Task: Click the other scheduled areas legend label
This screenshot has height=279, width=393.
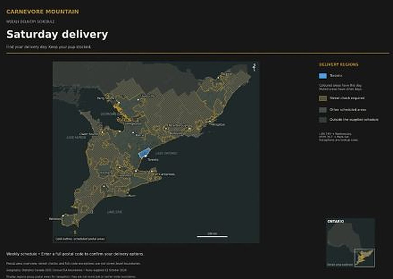Action: click(348, 110)
